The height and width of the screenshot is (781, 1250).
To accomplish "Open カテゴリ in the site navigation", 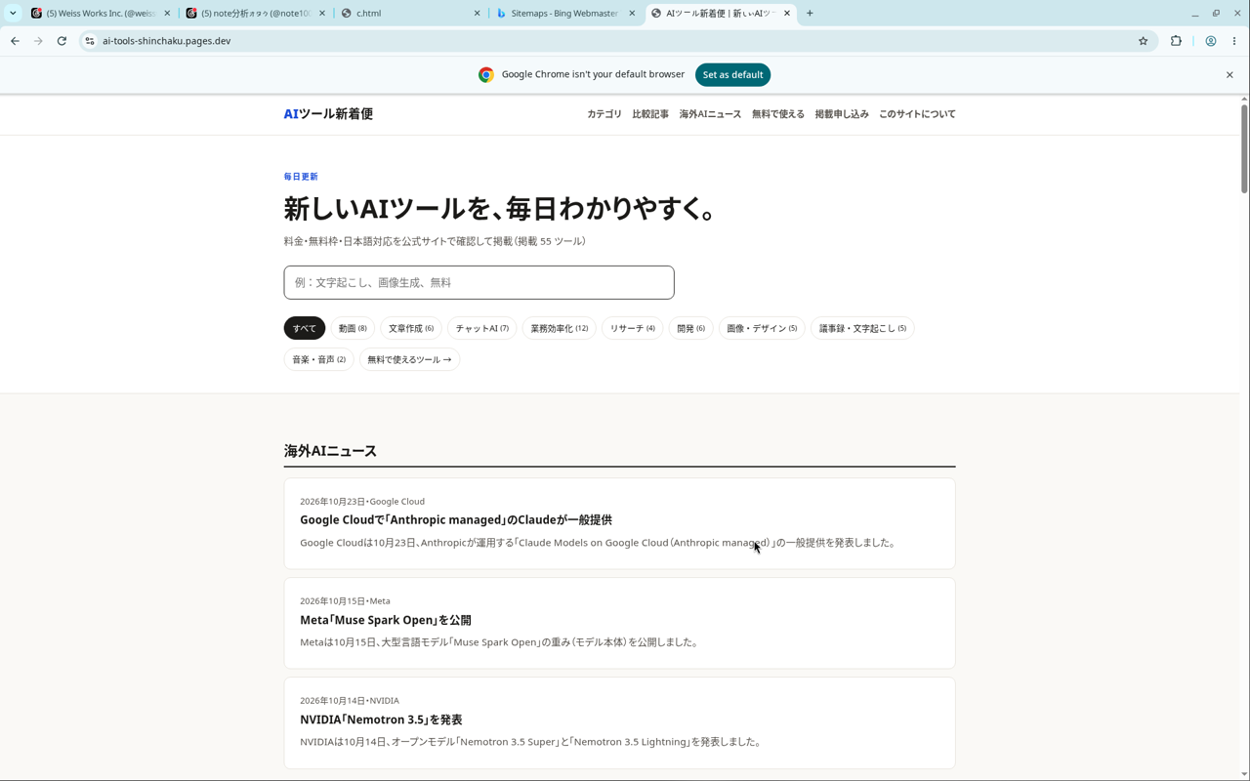I will click(604, 114).
